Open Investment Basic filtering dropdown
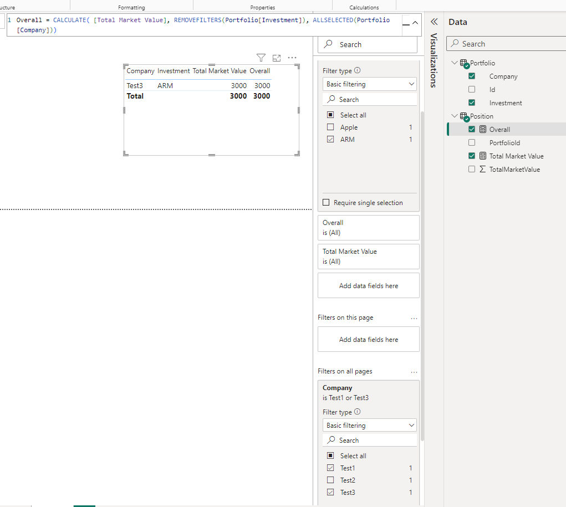 coord(370,84)
